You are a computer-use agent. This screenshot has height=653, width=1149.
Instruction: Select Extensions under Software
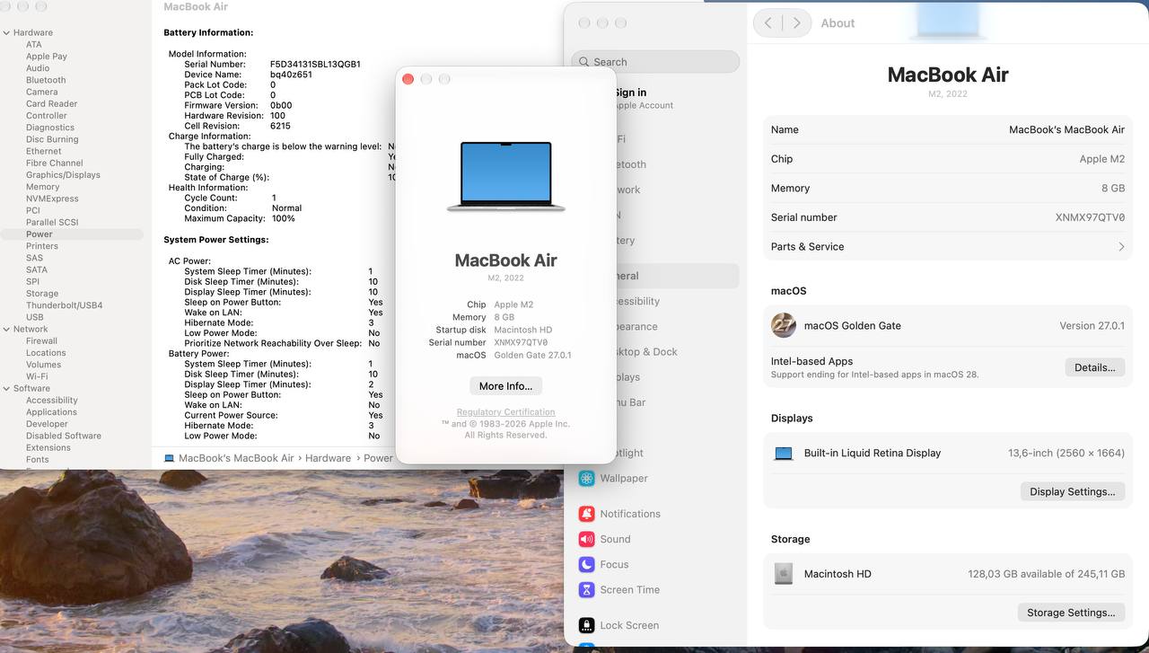coord(48,447)
